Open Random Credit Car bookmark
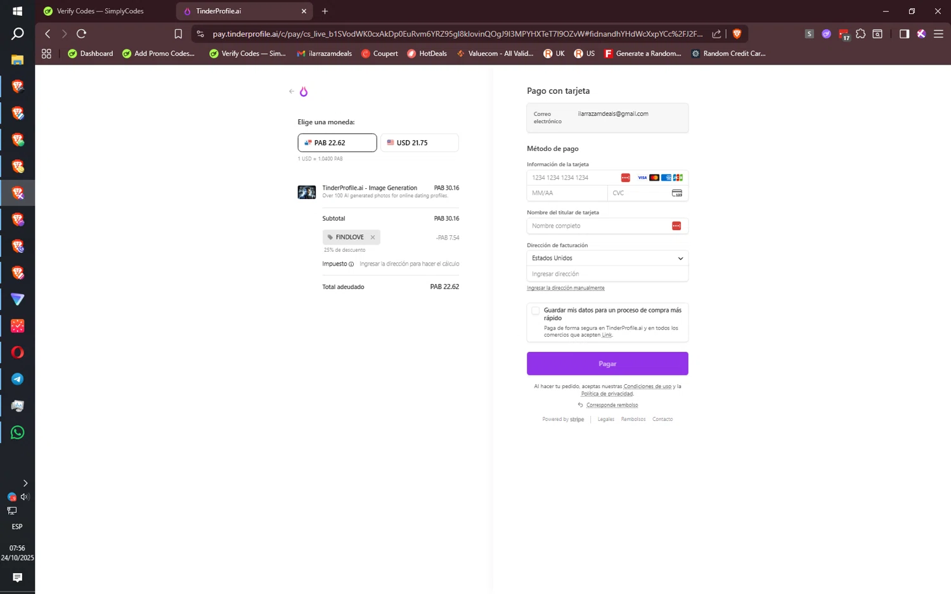This screenshot has width=951, height=594. pyautogui.click(x=728, y=54)
